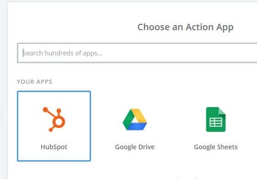Select the highlighted HubSpot app tile
Image resolution: width=257 pixels, height=179 pixels.
pos(54,126)
